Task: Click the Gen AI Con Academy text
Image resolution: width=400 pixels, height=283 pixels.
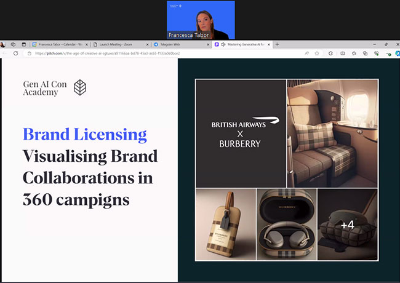Action: (x=45, y=88)
